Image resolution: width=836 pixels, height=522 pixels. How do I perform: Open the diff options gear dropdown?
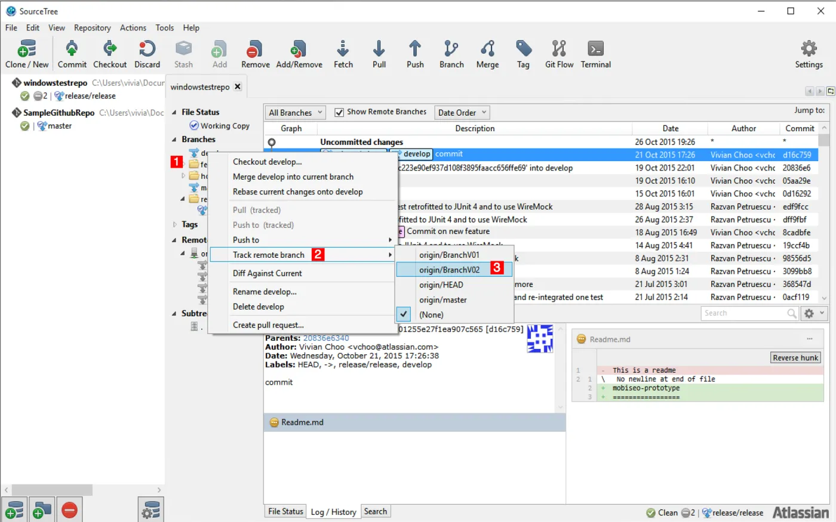(814, 313)
